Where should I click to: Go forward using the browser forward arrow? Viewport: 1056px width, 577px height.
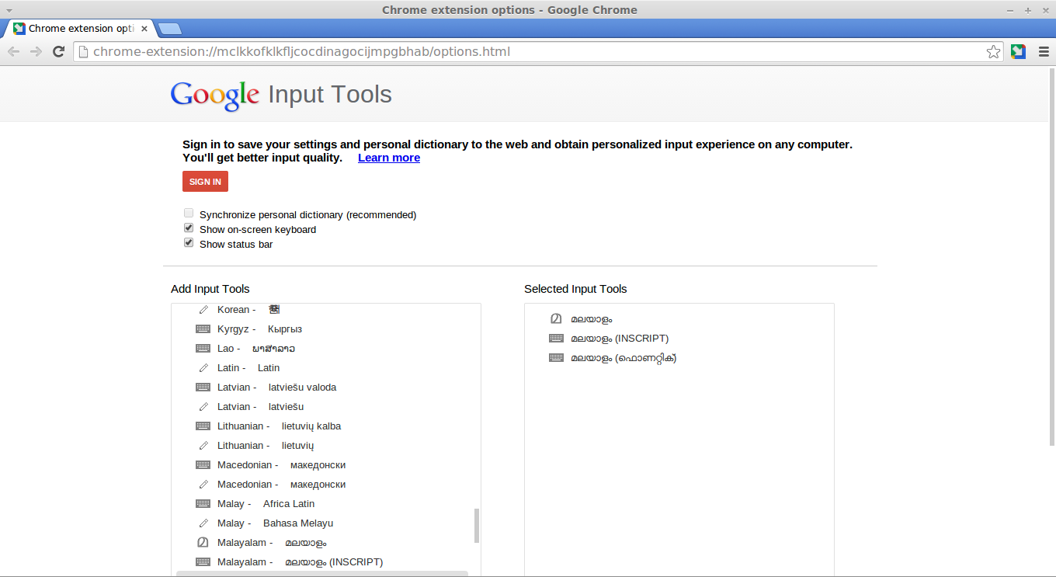(x=36, y=52)
